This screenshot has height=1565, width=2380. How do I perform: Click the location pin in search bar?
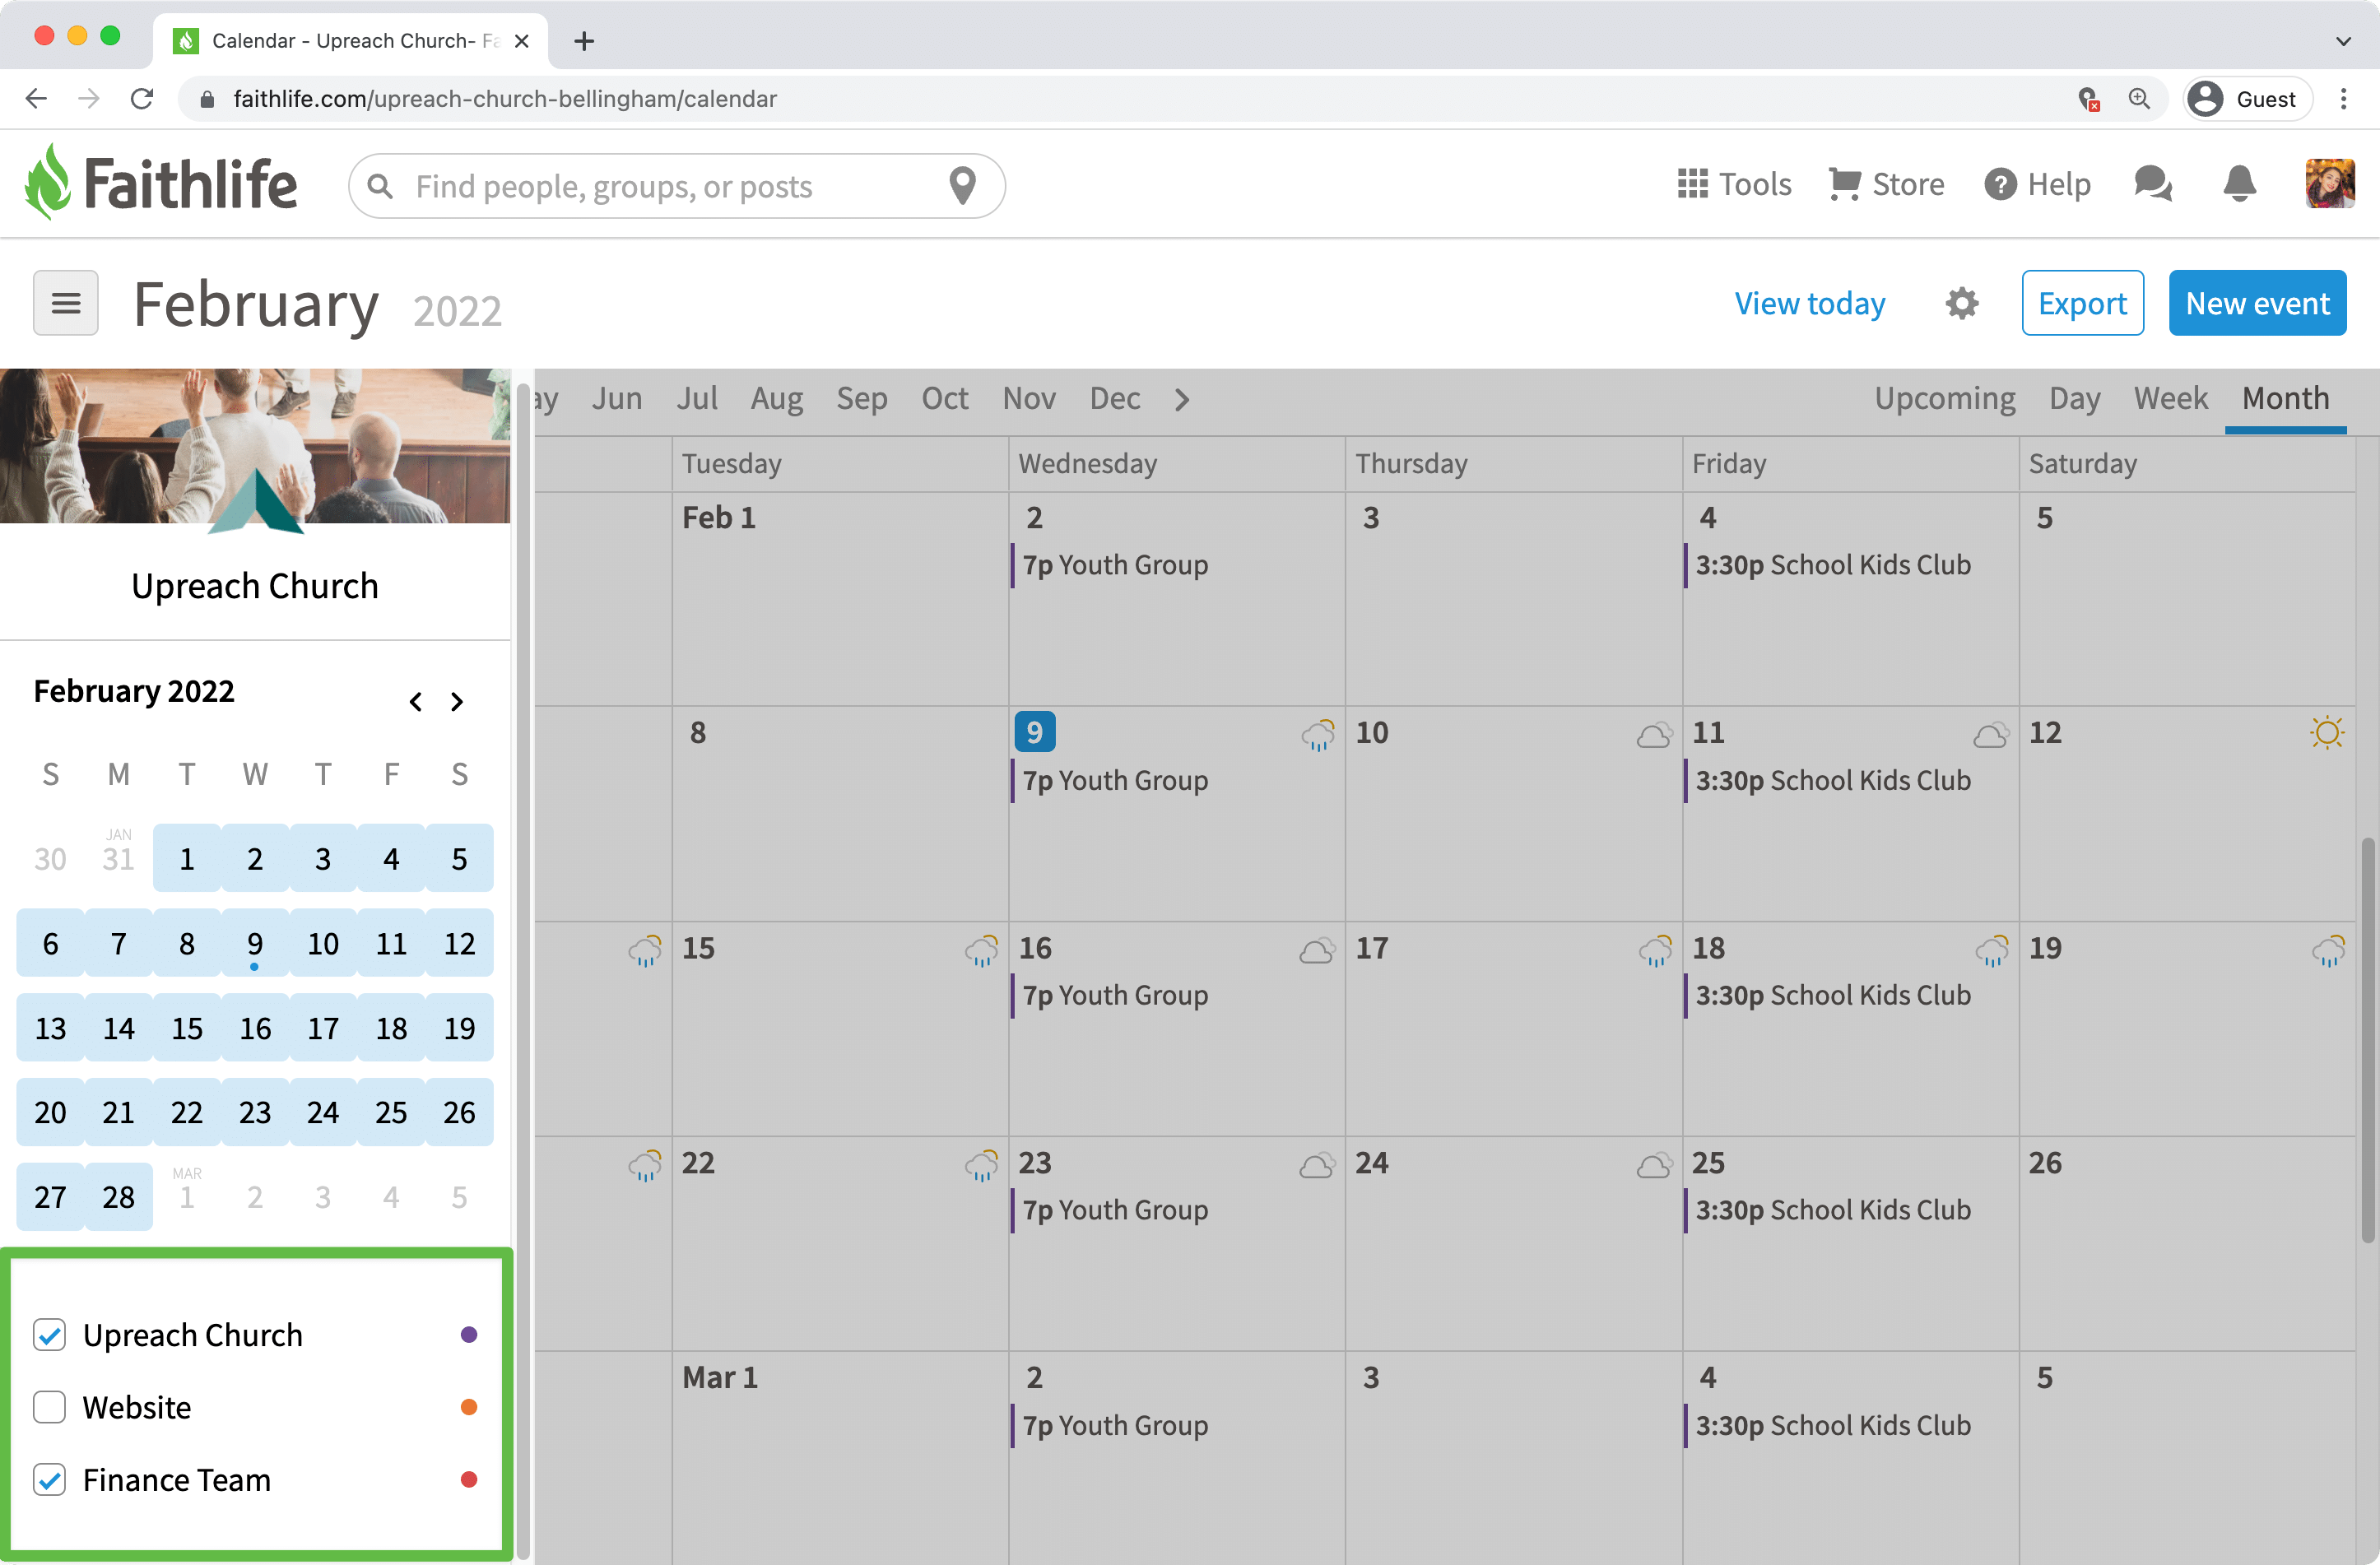click(x=962, y=186)
